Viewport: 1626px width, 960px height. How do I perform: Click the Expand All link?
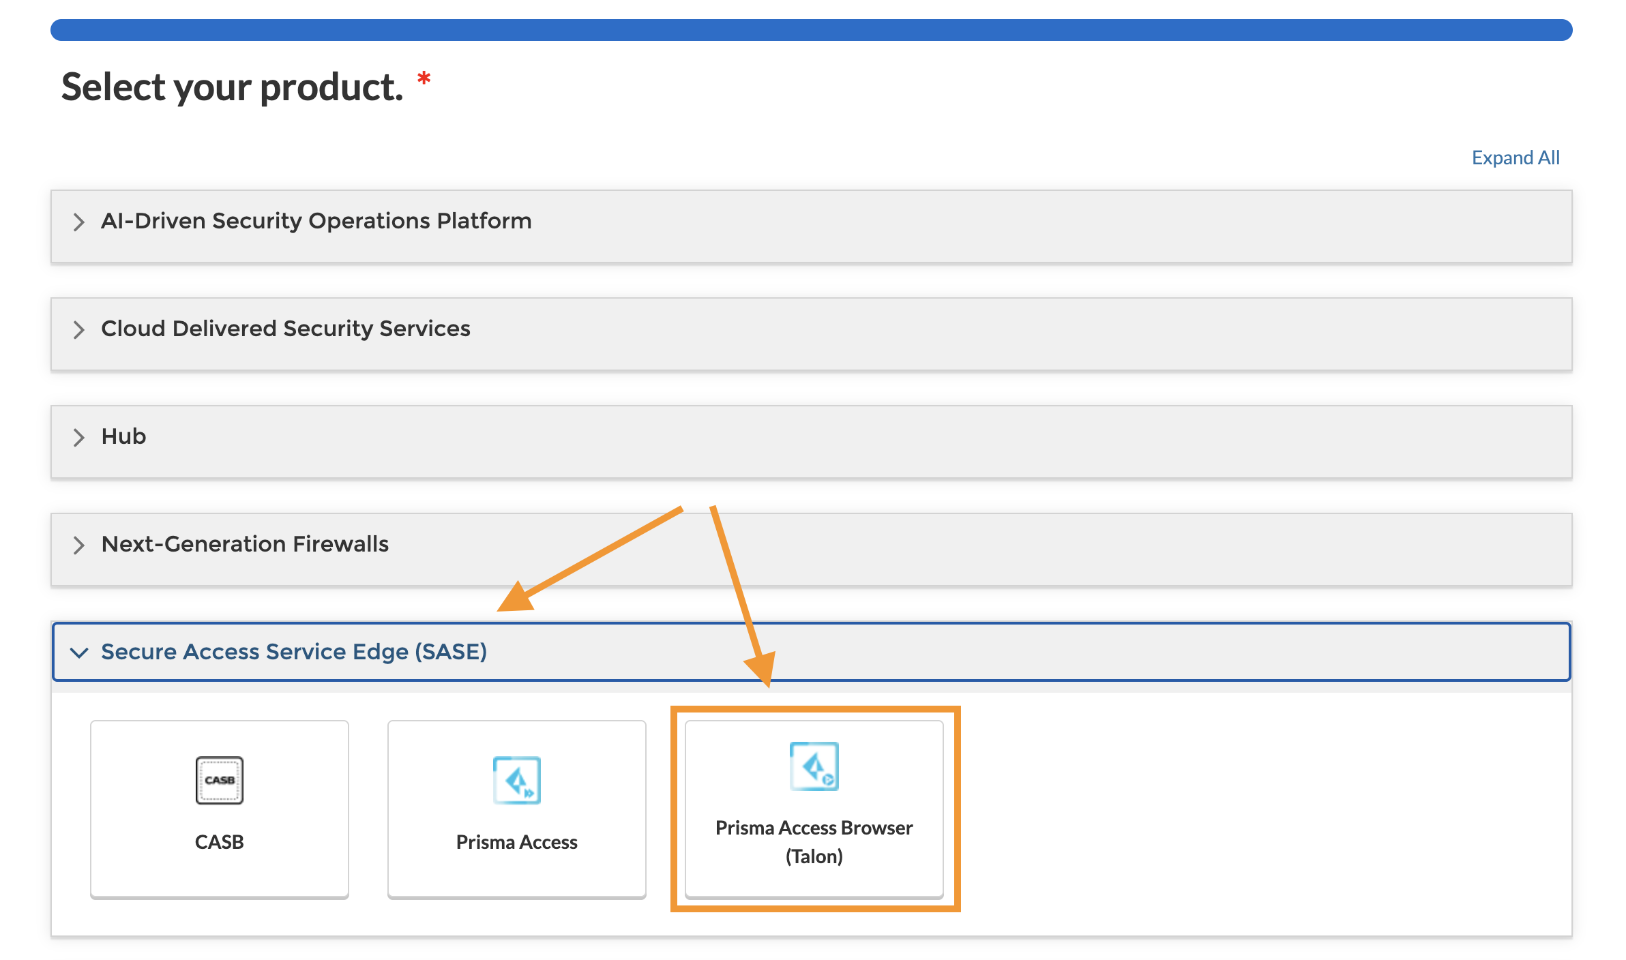(1515, 157)
